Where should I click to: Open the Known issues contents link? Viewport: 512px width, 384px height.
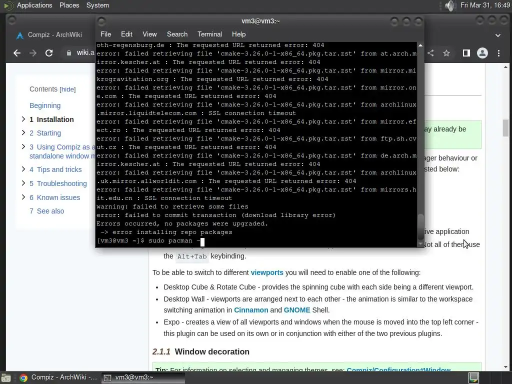point(54,197)
